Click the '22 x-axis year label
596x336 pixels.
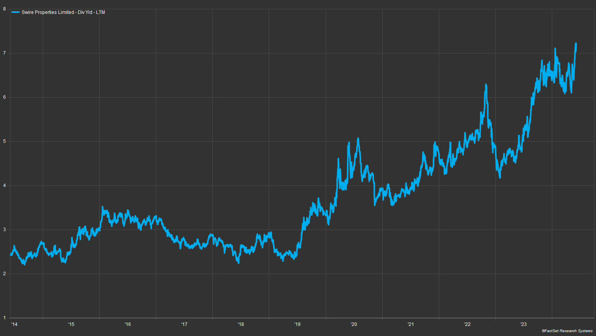[467, 324]
